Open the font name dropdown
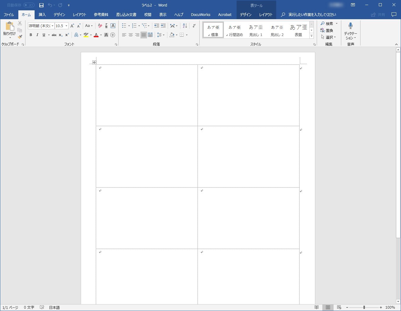401x311 pixels. tap(53, 26)
